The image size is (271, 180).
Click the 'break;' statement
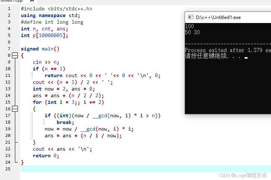[x=65, y=122]
